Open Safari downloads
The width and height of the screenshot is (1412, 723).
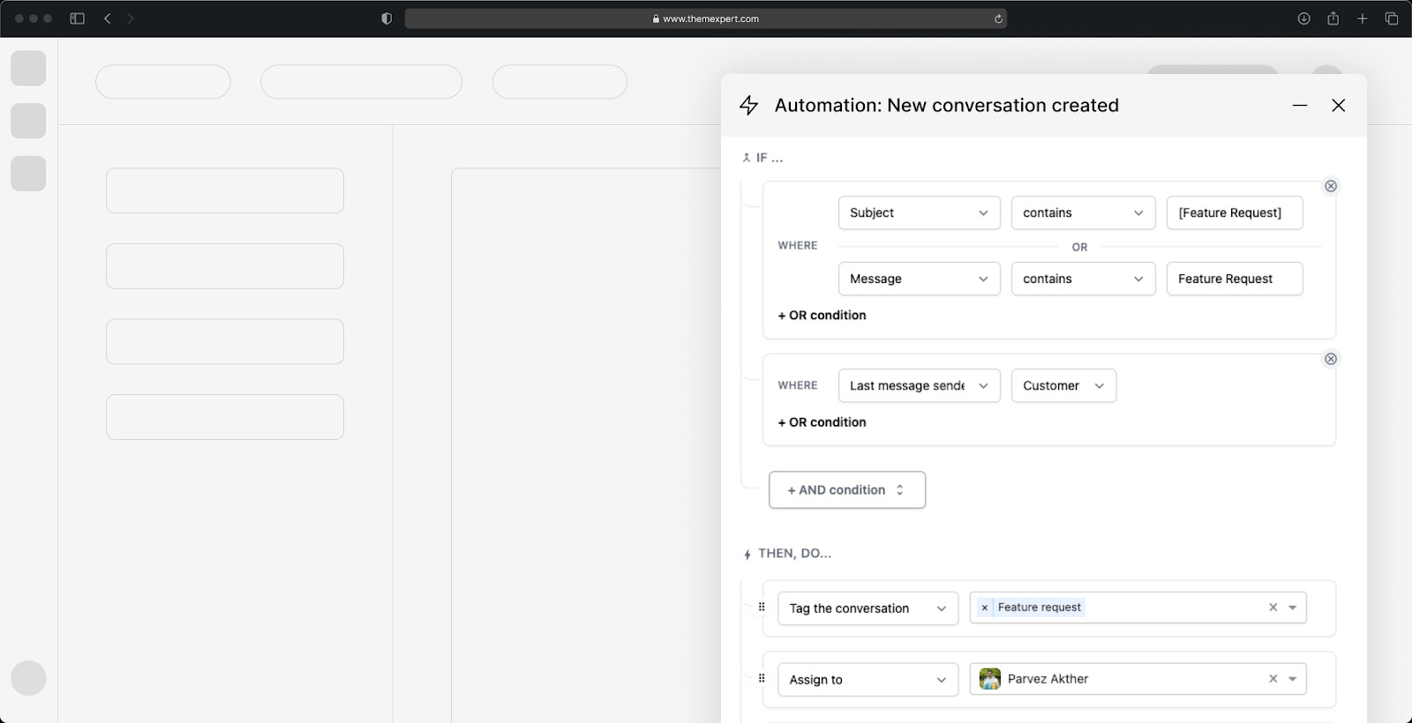tap(1303, 19)
